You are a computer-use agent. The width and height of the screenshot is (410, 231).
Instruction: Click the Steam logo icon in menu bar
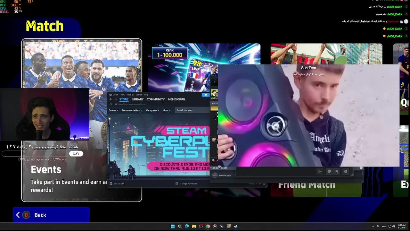pos(111,95)
